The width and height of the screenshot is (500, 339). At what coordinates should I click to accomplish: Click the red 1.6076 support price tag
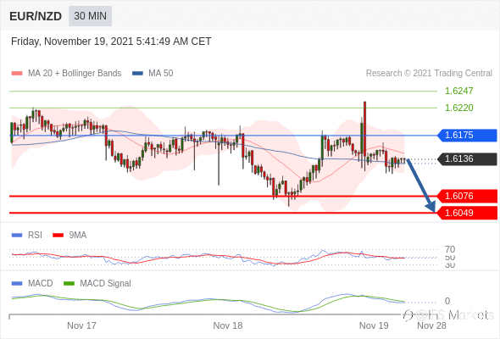coord(467,196)
